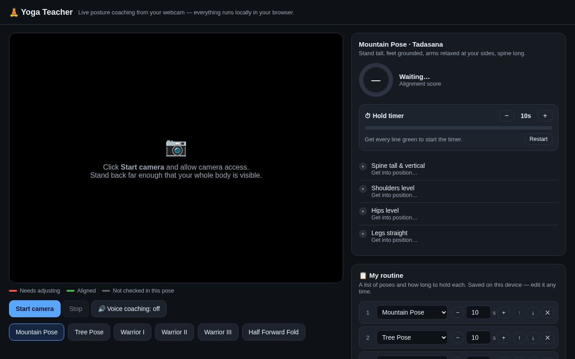Increase hold timer with plus button
This screenshot has width=575, height=359.
click(545, 116)
